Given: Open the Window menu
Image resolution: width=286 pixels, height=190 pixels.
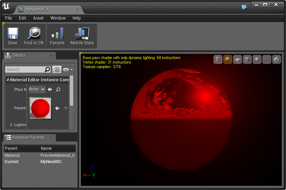Looking at the screenshot, I should 58,18.
